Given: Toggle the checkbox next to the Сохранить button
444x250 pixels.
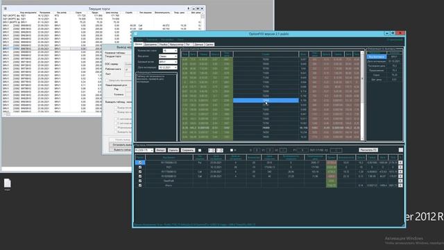Looking at the screenshot, I should coord(200,150).
